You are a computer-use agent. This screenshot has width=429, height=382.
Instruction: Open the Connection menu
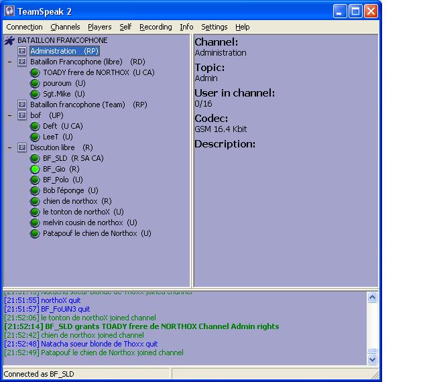[24, 27]
